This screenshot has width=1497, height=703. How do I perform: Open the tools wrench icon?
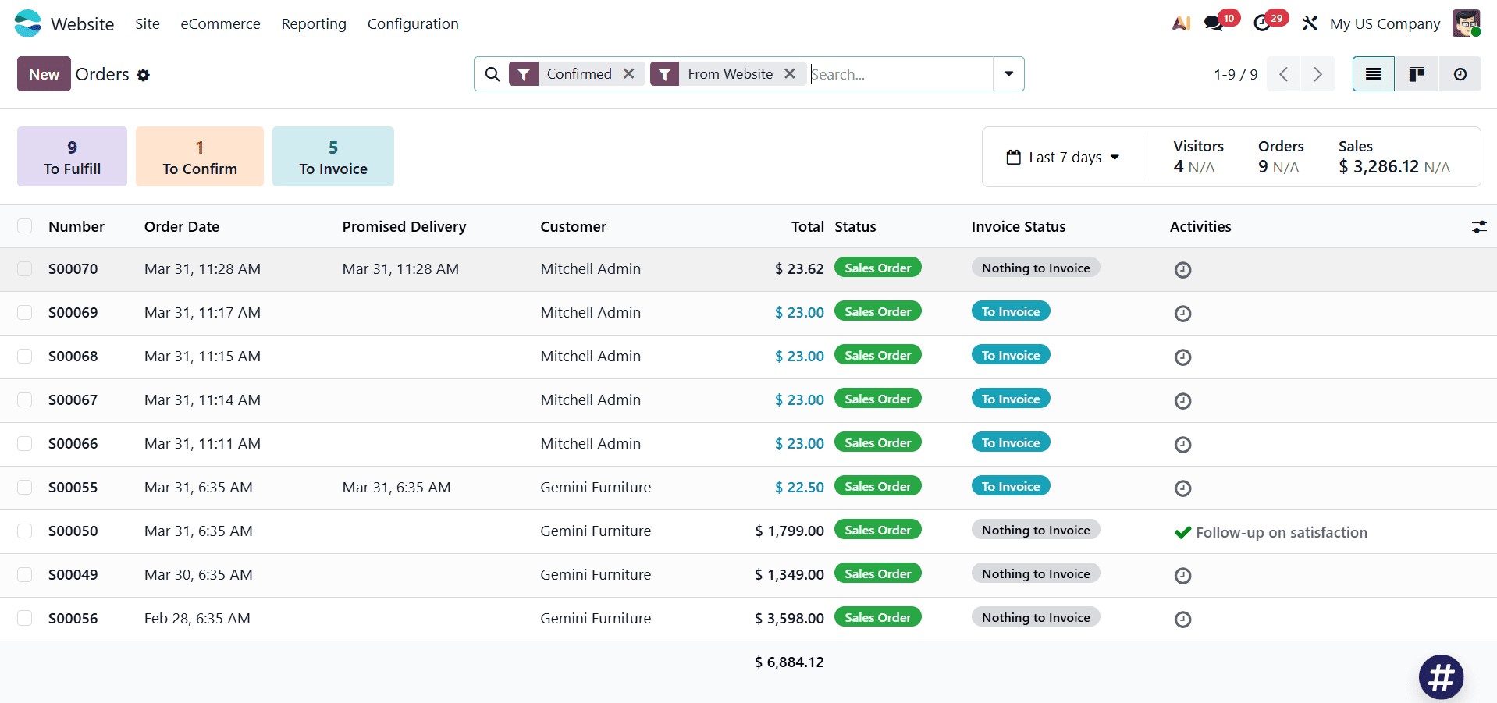pos(1310,23)
